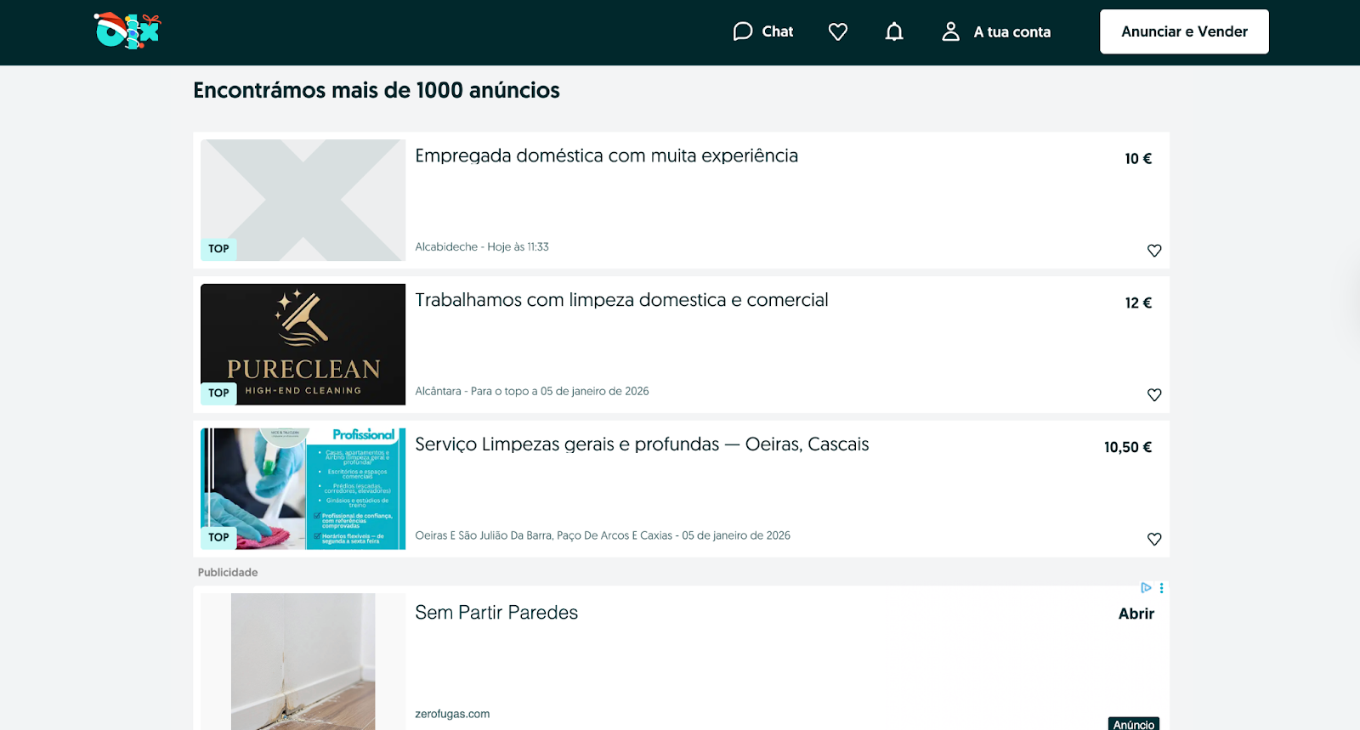Open saved favorites heart in header
Screen dimensions: 1360x730
(837, 31)
